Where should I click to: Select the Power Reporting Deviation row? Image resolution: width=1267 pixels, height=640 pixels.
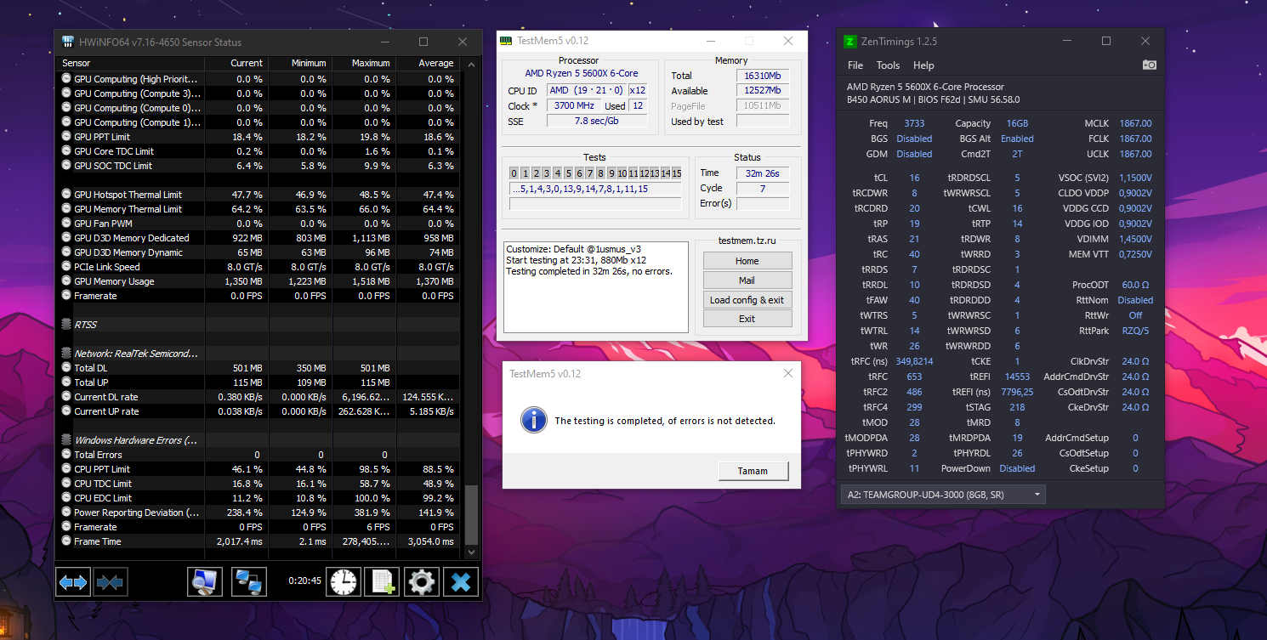pos(259,513)
